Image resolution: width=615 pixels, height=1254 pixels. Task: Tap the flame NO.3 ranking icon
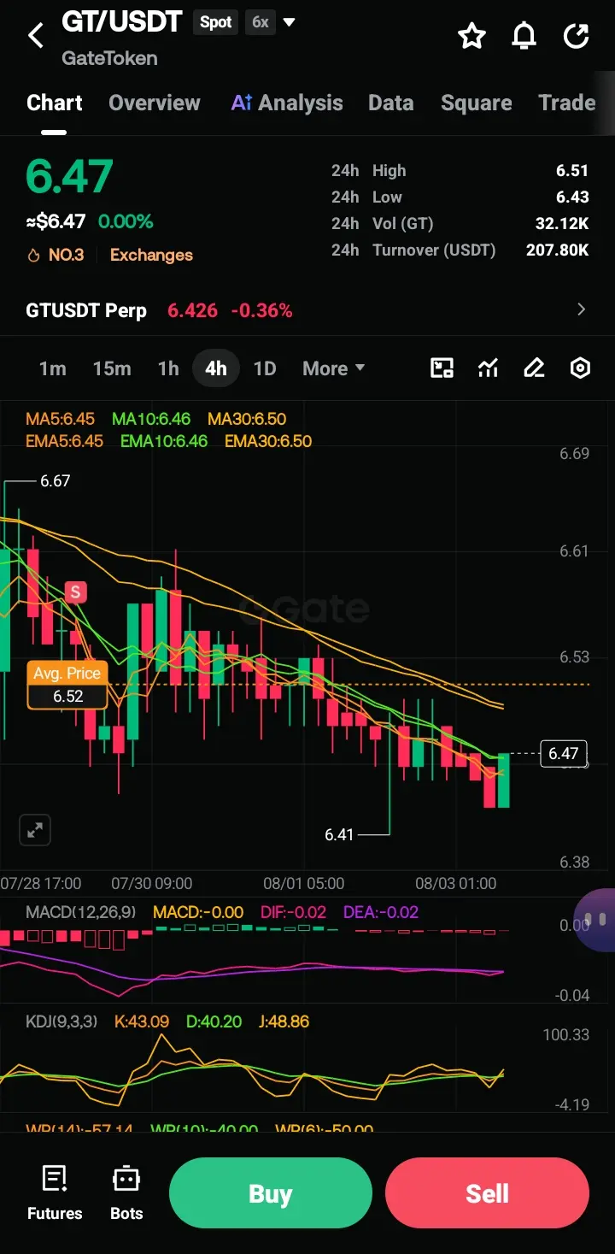[34, 255]
